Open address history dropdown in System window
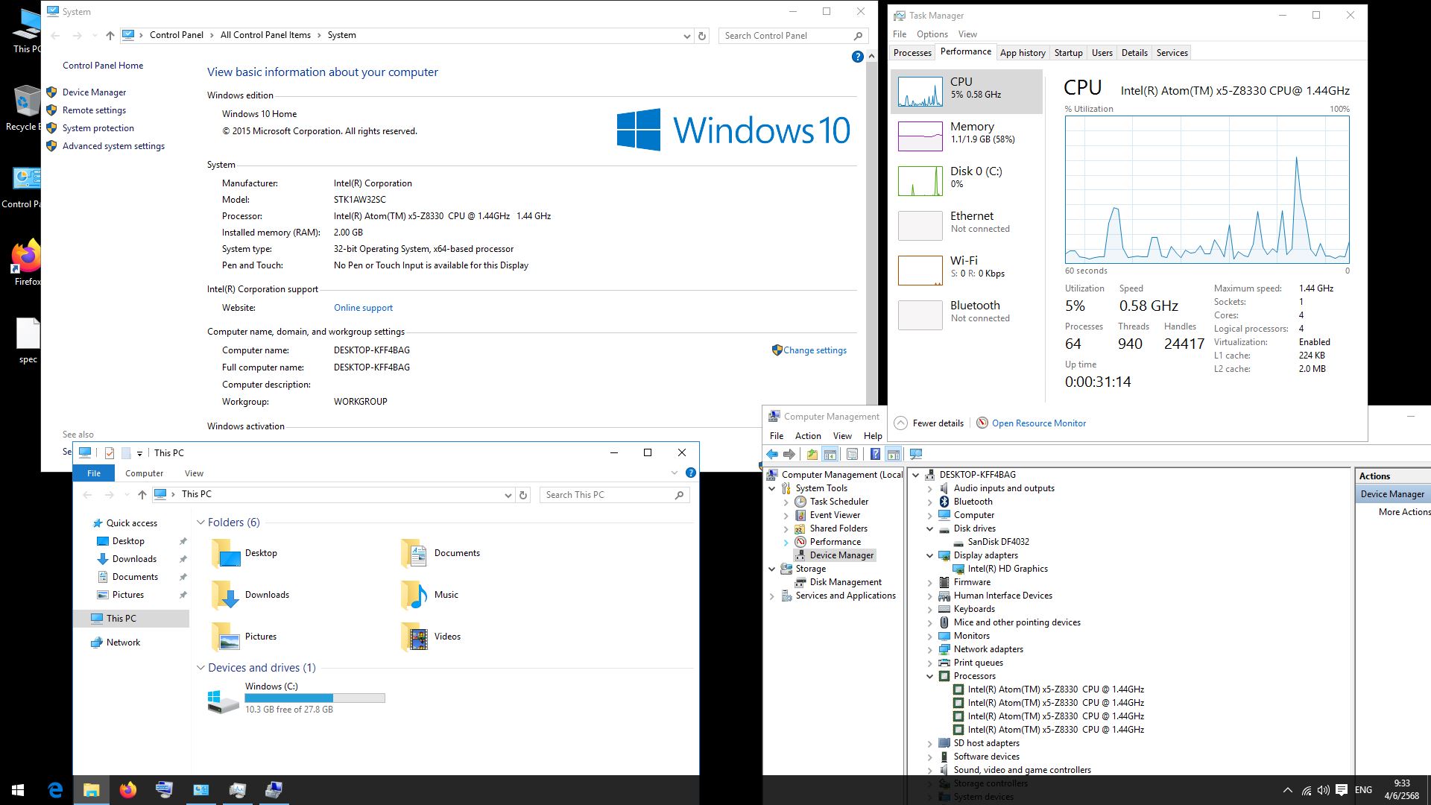The image size is (1431, 805). pyautogui.click(x=686, y=36)
